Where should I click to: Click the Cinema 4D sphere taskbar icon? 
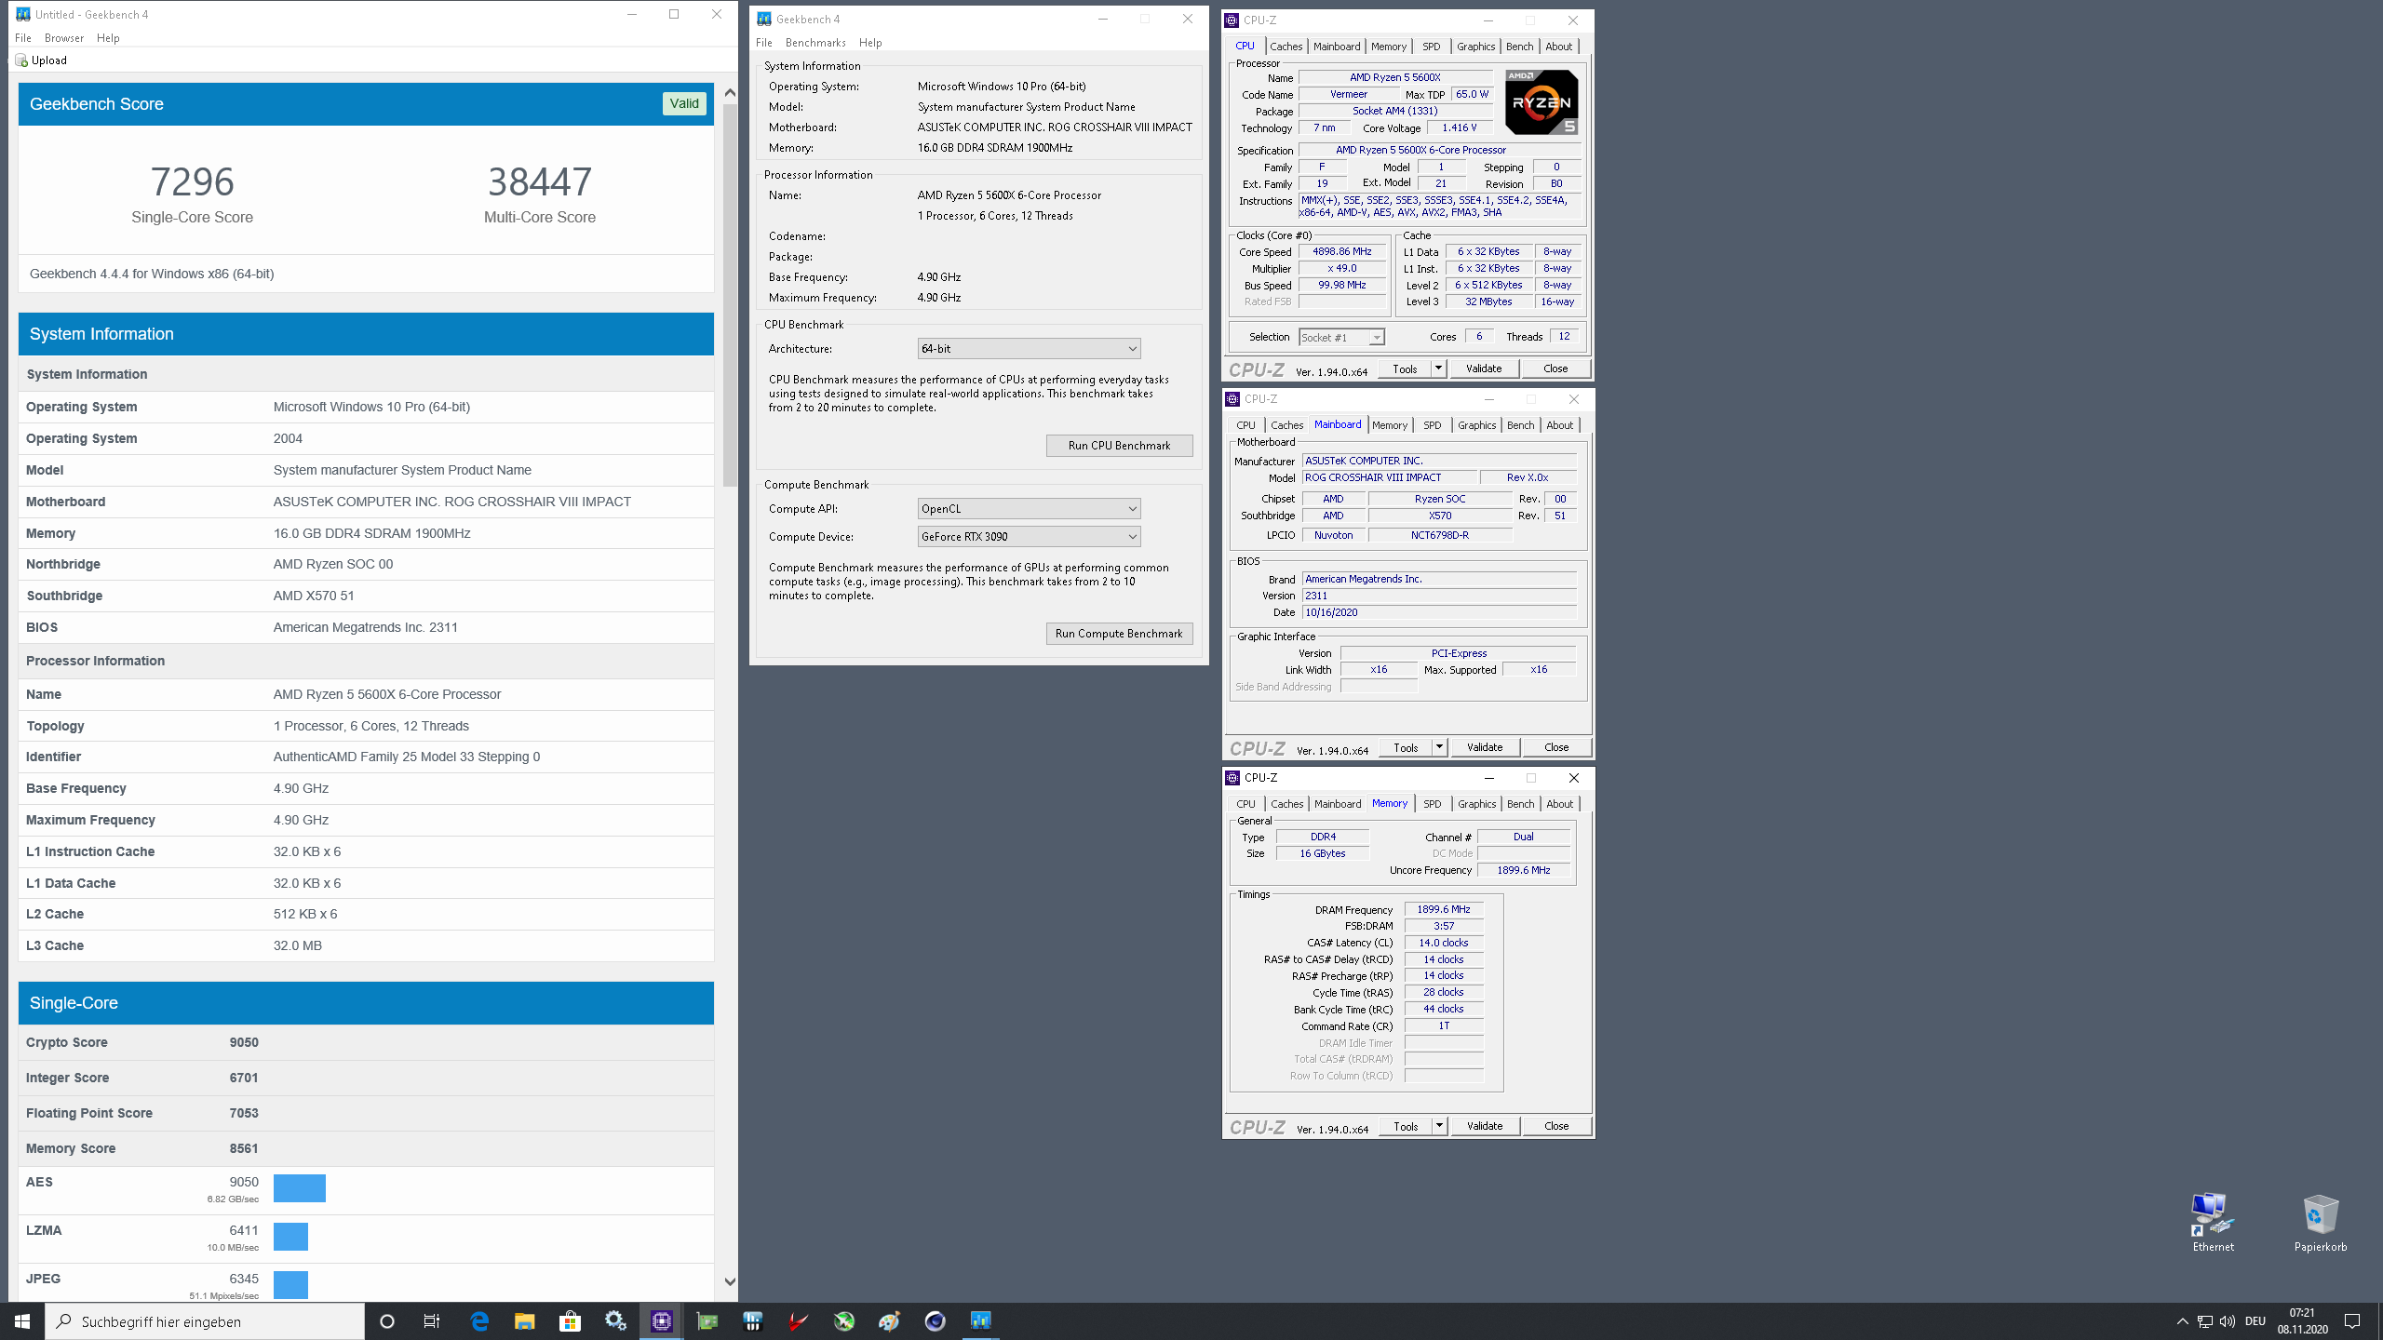(x=935, y=1320)
